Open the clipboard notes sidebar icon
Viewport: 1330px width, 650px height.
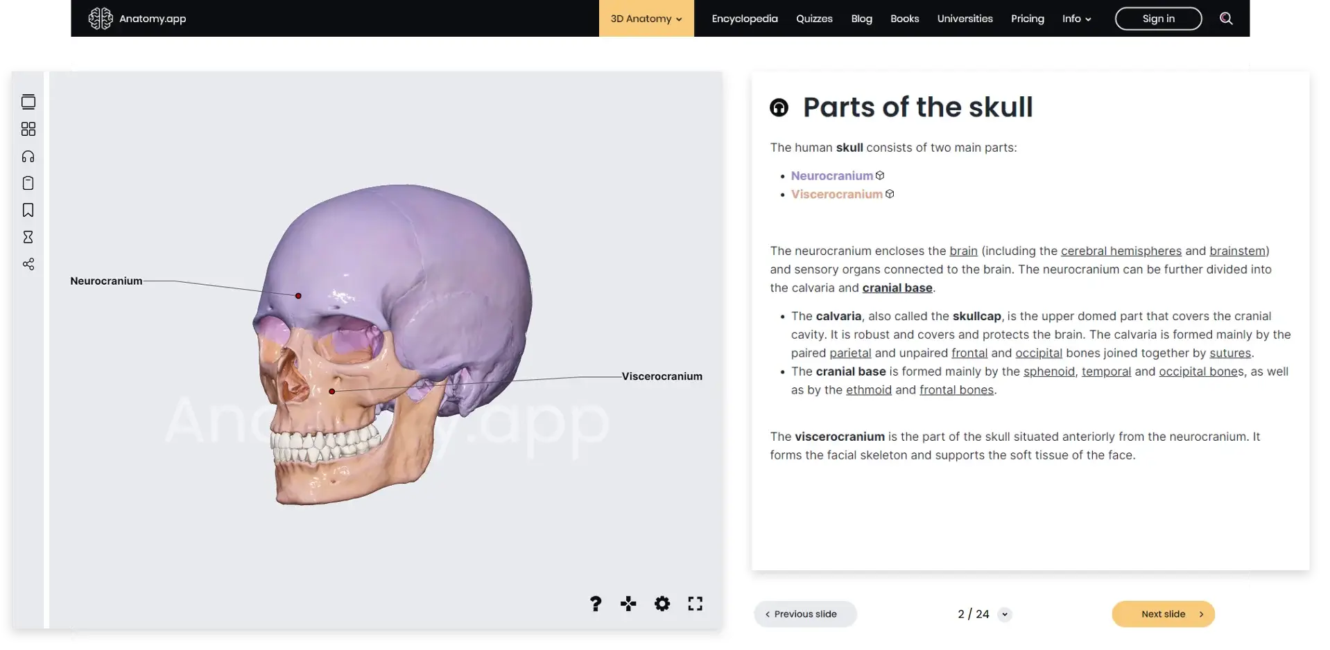[x=28, y=184]
